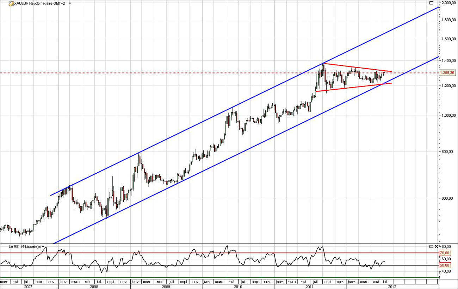Click the 1.299,36 current price label
The height and width of the screenshot is (289, 458).
click(448, 73)
